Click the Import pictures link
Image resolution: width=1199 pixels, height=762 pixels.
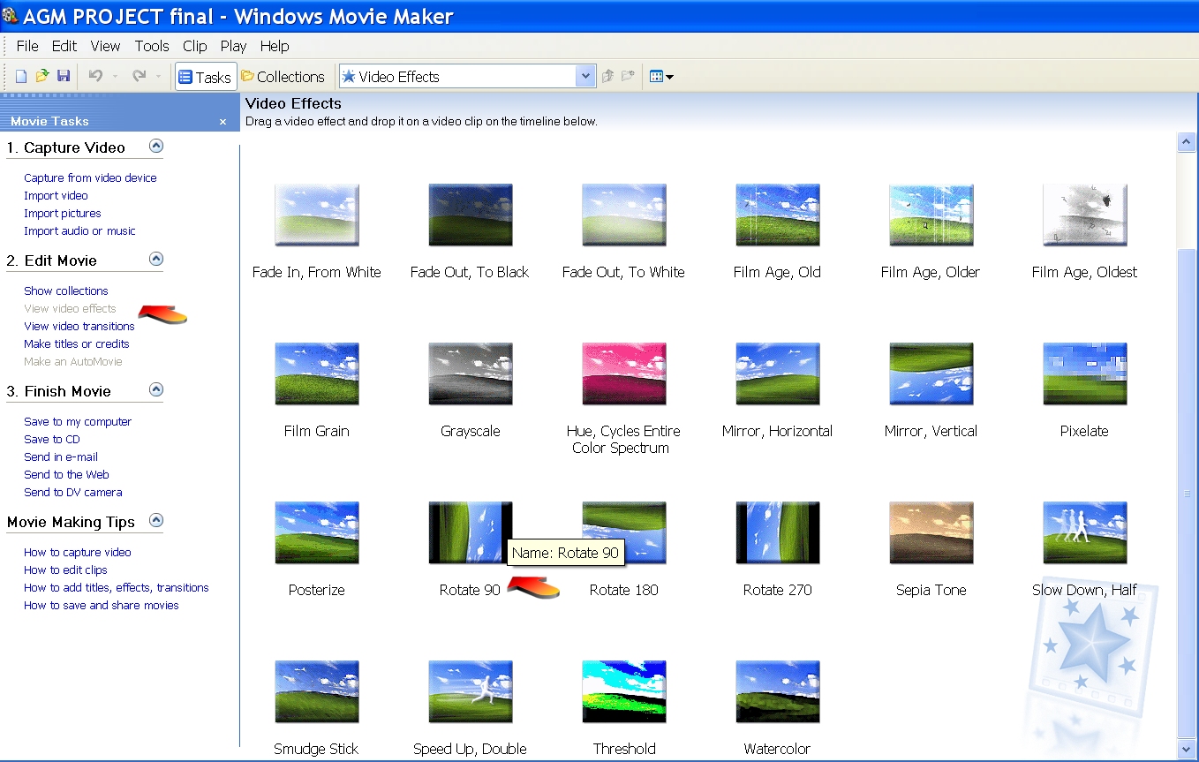tap(63, 213)
